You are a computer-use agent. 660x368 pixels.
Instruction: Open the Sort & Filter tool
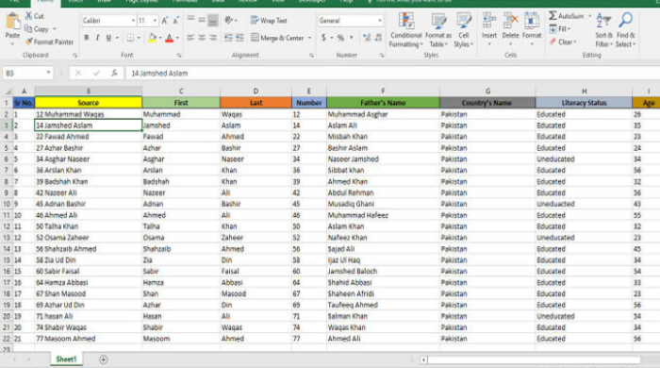point(603,30)
